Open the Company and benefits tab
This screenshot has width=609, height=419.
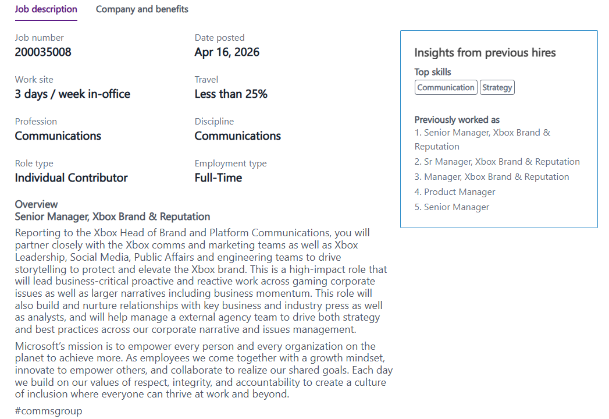click(x=142, y=9)
